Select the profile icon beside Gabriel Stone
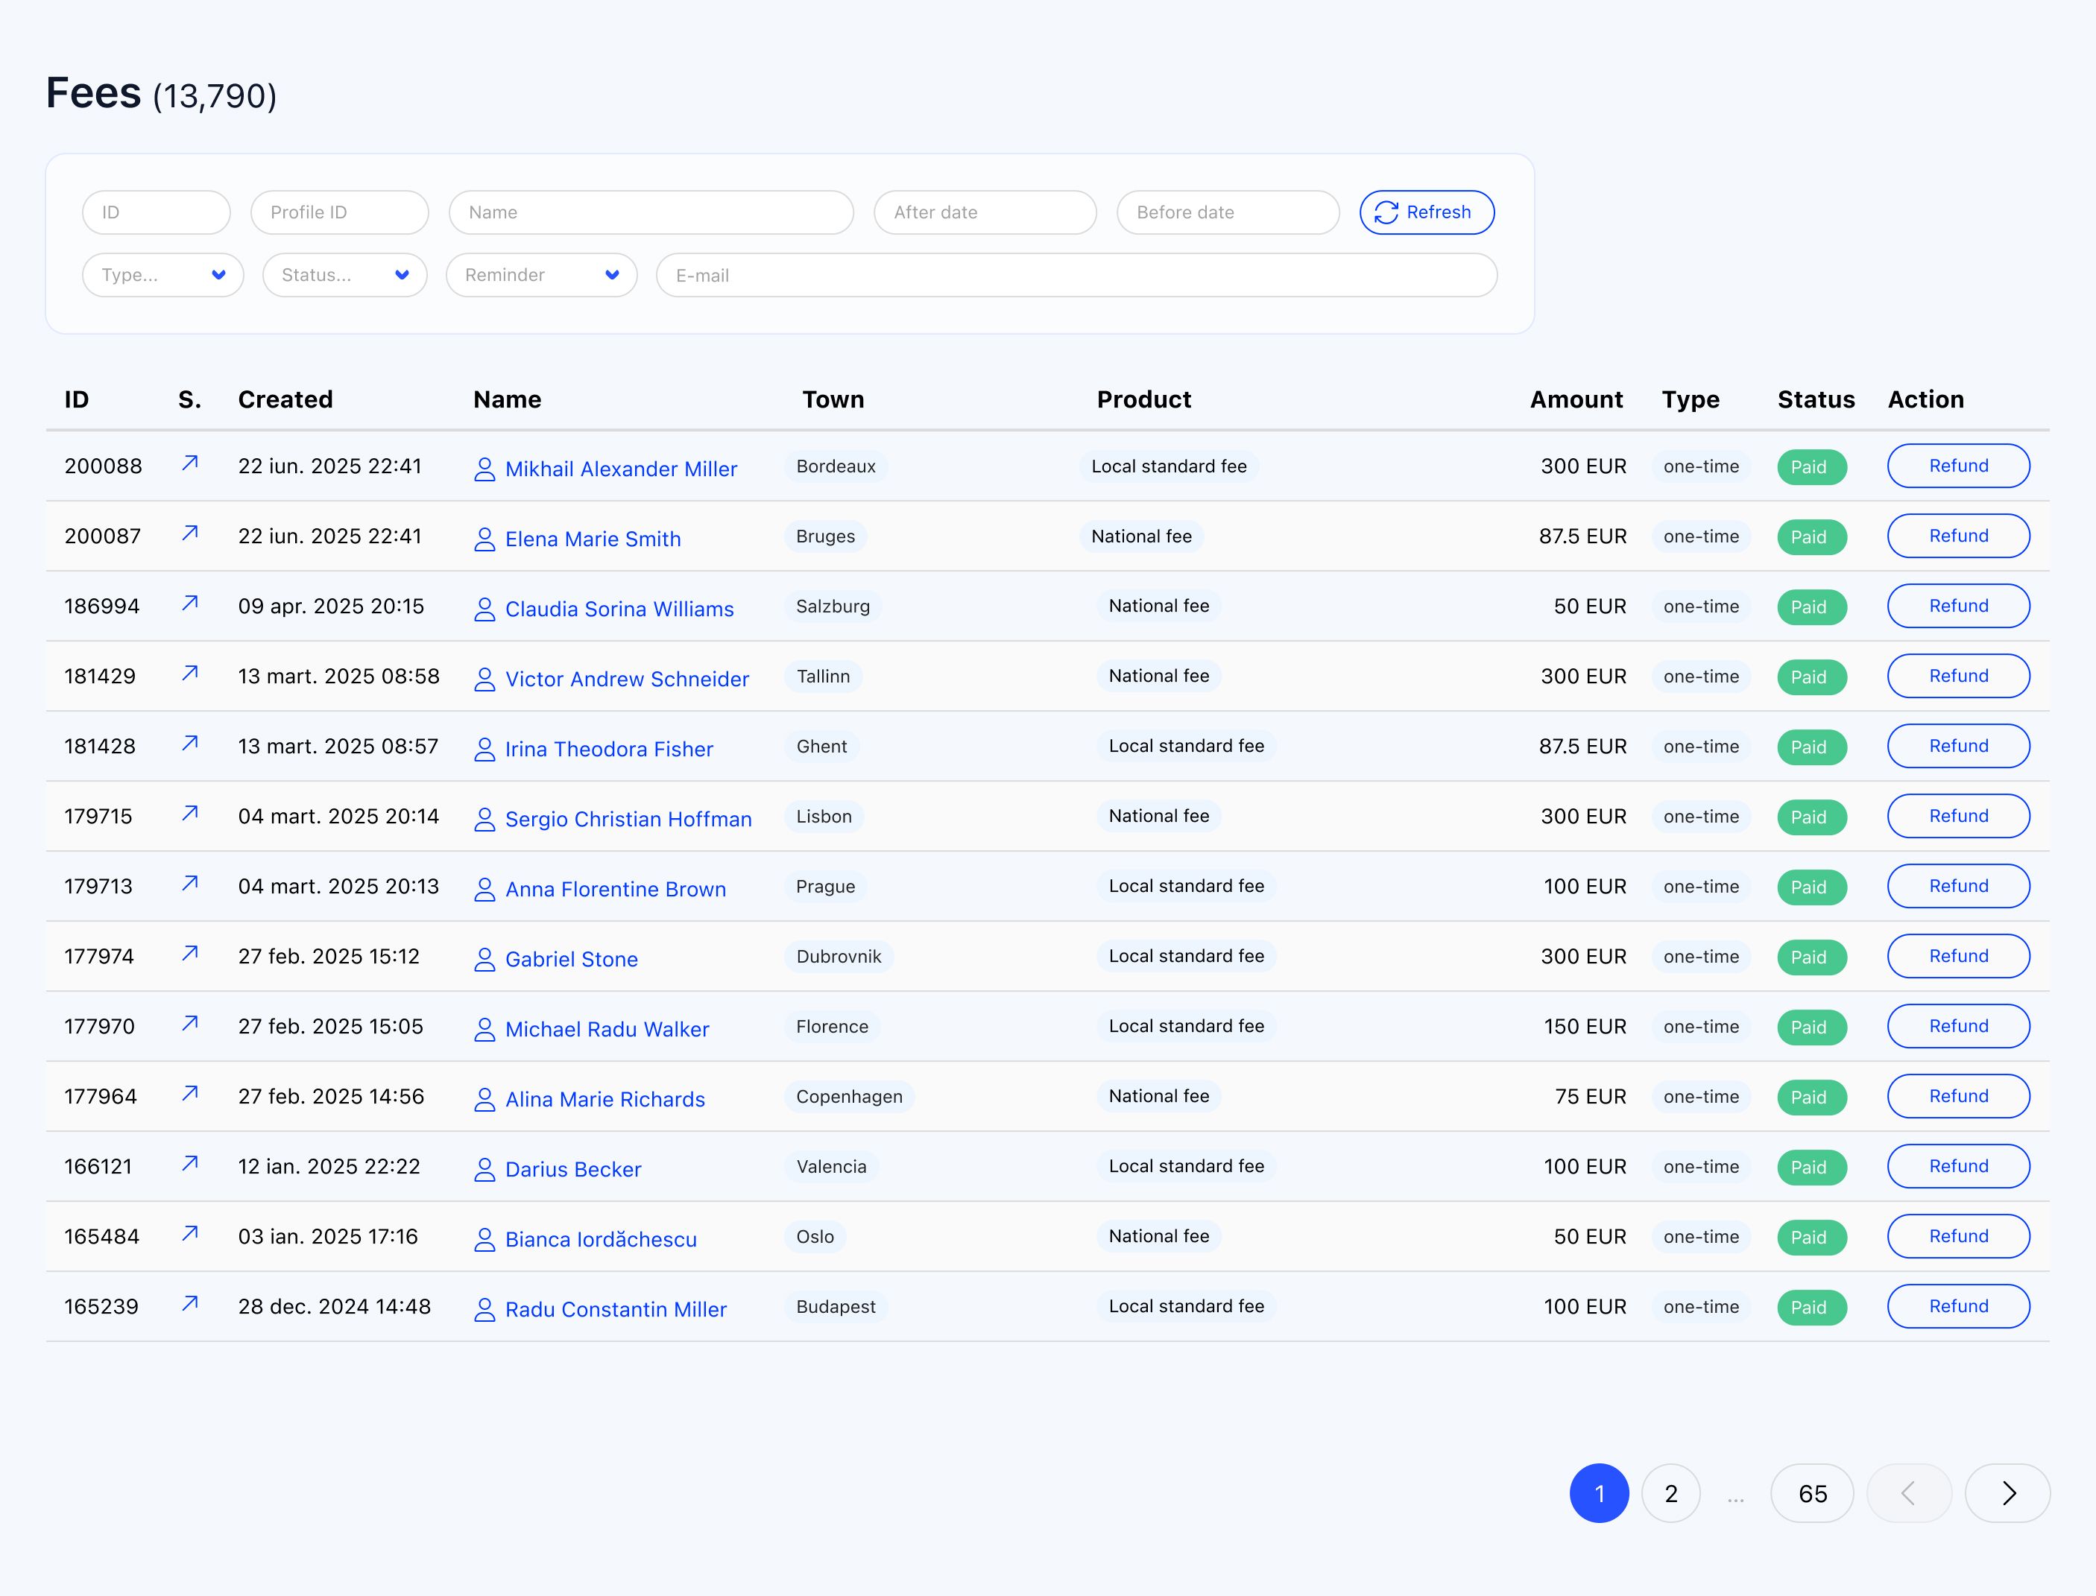The height and width of the screenshot is (1596, 2096). (x=485, y=960)
